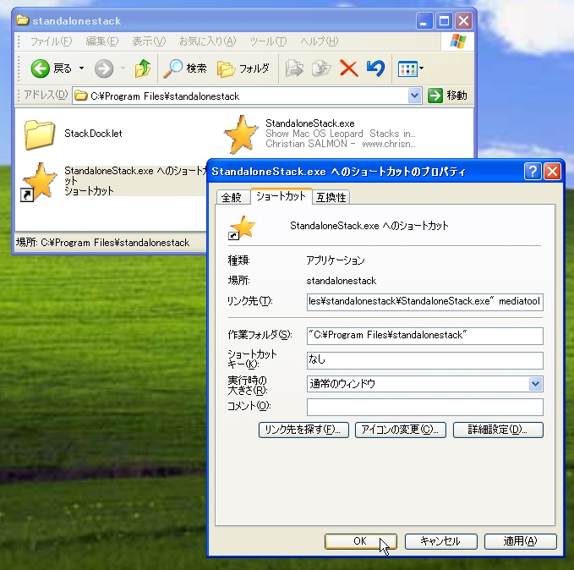Screen dimensions: 574x570
Task: Close the standalonestack Explorer window
Action: [x=464, y=20]
